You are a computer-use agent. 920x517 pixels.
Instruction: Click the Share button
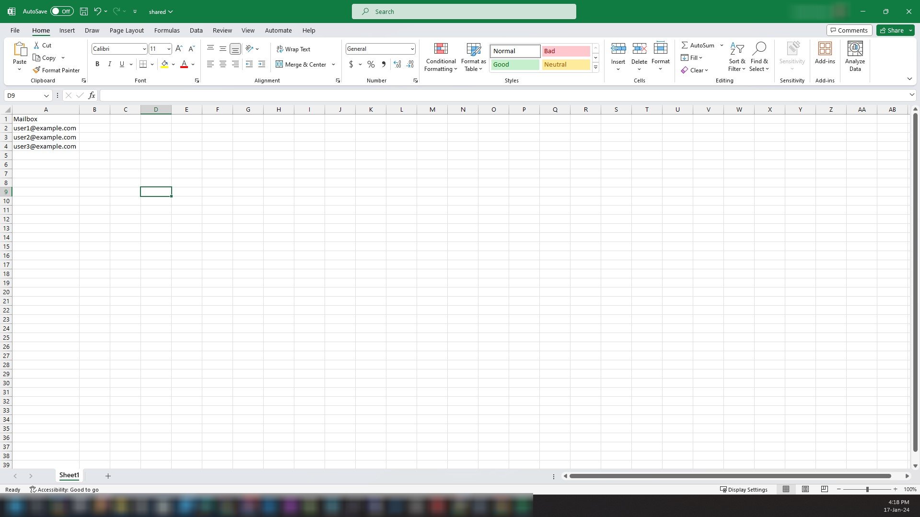(x=893, y=30)
